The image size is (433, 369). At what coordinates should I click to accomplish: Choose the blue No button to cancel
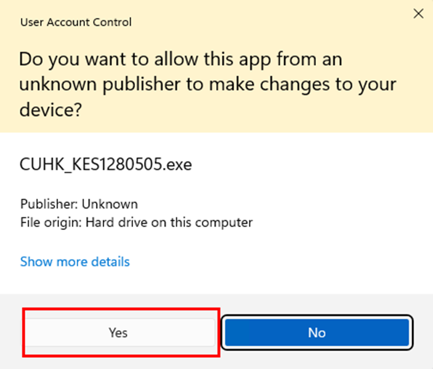pos(317,332)
